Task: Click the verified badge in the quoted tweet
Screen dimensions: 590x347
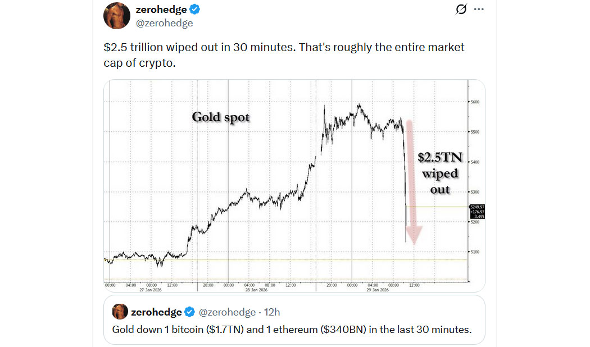Action: pos(190,312)
